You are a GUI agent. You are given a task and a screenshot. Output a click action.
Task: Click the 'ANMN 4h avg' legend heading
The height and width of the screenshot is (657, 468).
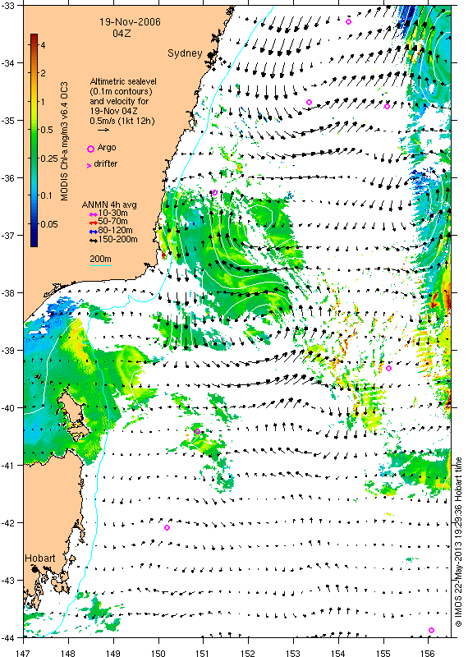tap(109, 204)
